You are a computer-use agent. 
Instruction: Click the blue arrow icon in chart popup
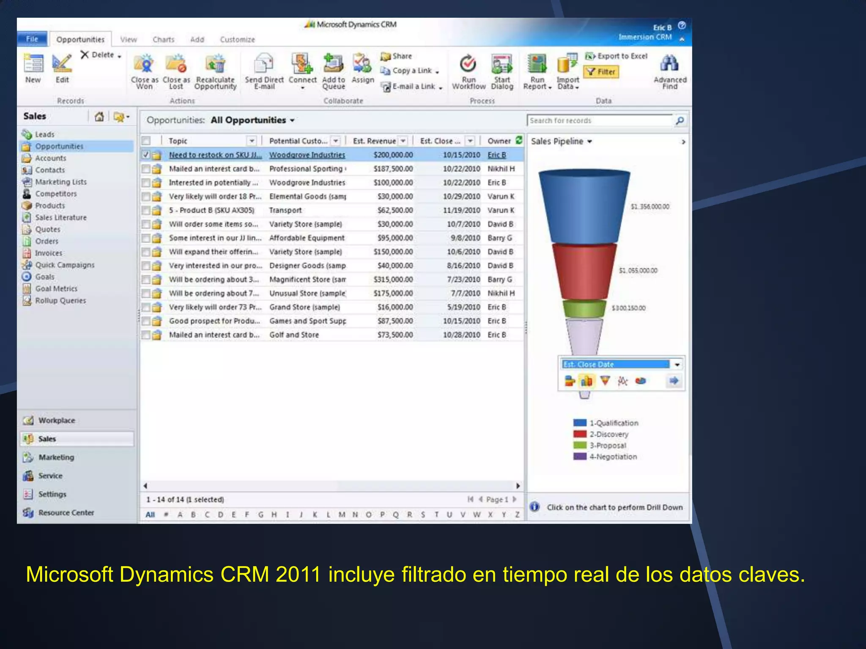coord(674,381)
